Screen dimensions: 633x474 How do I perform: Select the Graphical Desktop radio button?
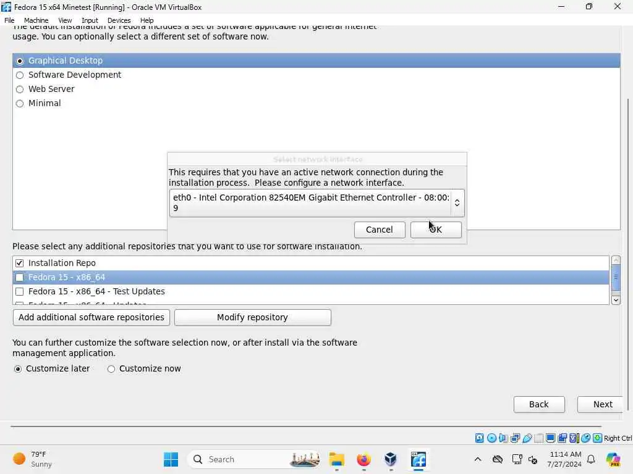click(20, 61)
